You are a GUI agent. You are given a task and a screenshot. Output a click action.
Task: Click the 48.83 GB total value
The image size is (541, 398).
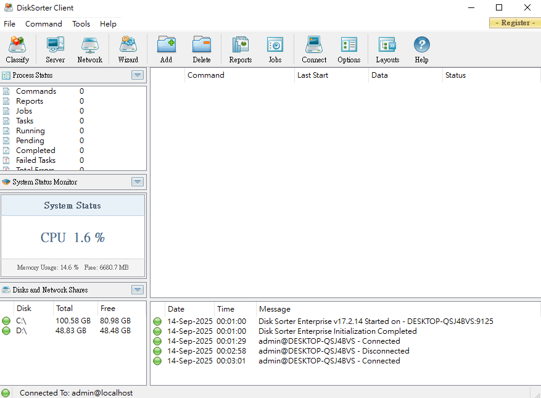coord(71,331)
